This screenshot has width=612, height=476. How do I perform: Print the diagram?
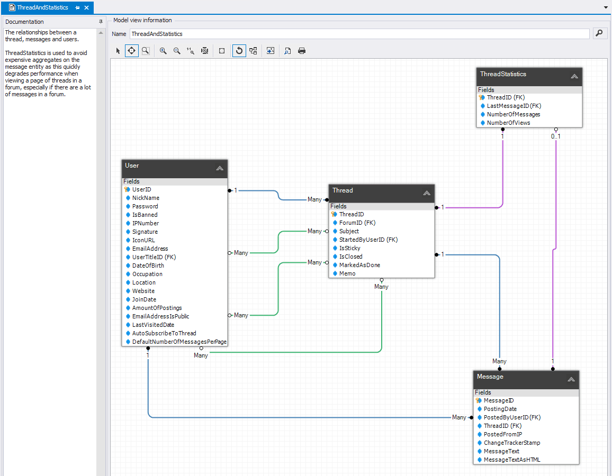tap(302, 51)
